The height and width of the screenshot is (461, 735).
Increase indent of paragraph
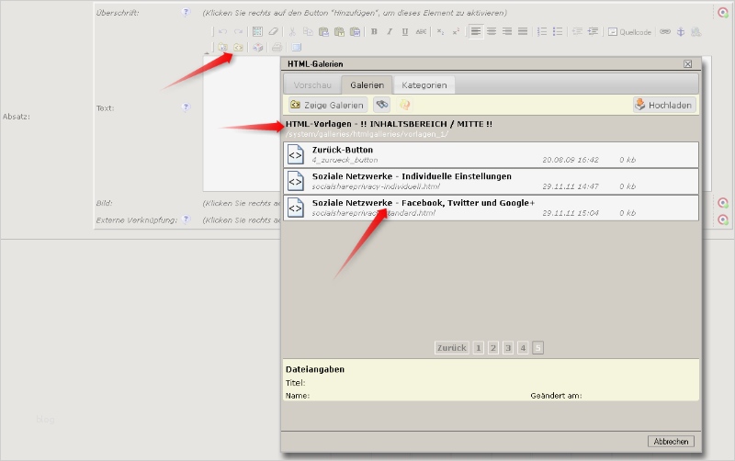pos(593,32)
